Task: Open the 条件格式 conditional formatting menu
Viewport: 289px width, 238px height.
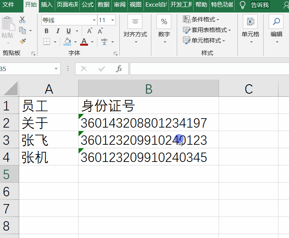Action: (x=201, y=19)
